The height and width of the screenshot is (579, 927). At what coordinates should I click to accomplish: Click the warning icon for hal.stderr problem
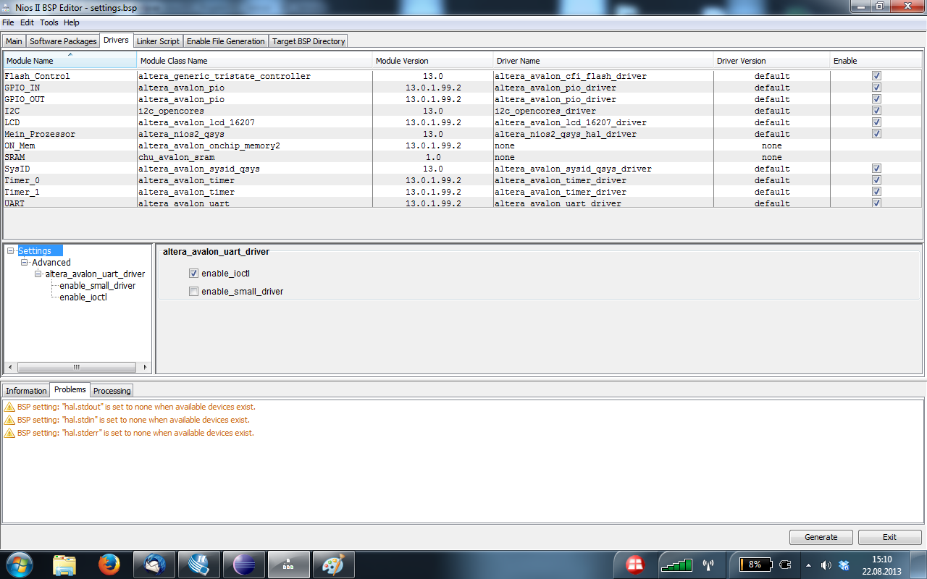(9, 434)
